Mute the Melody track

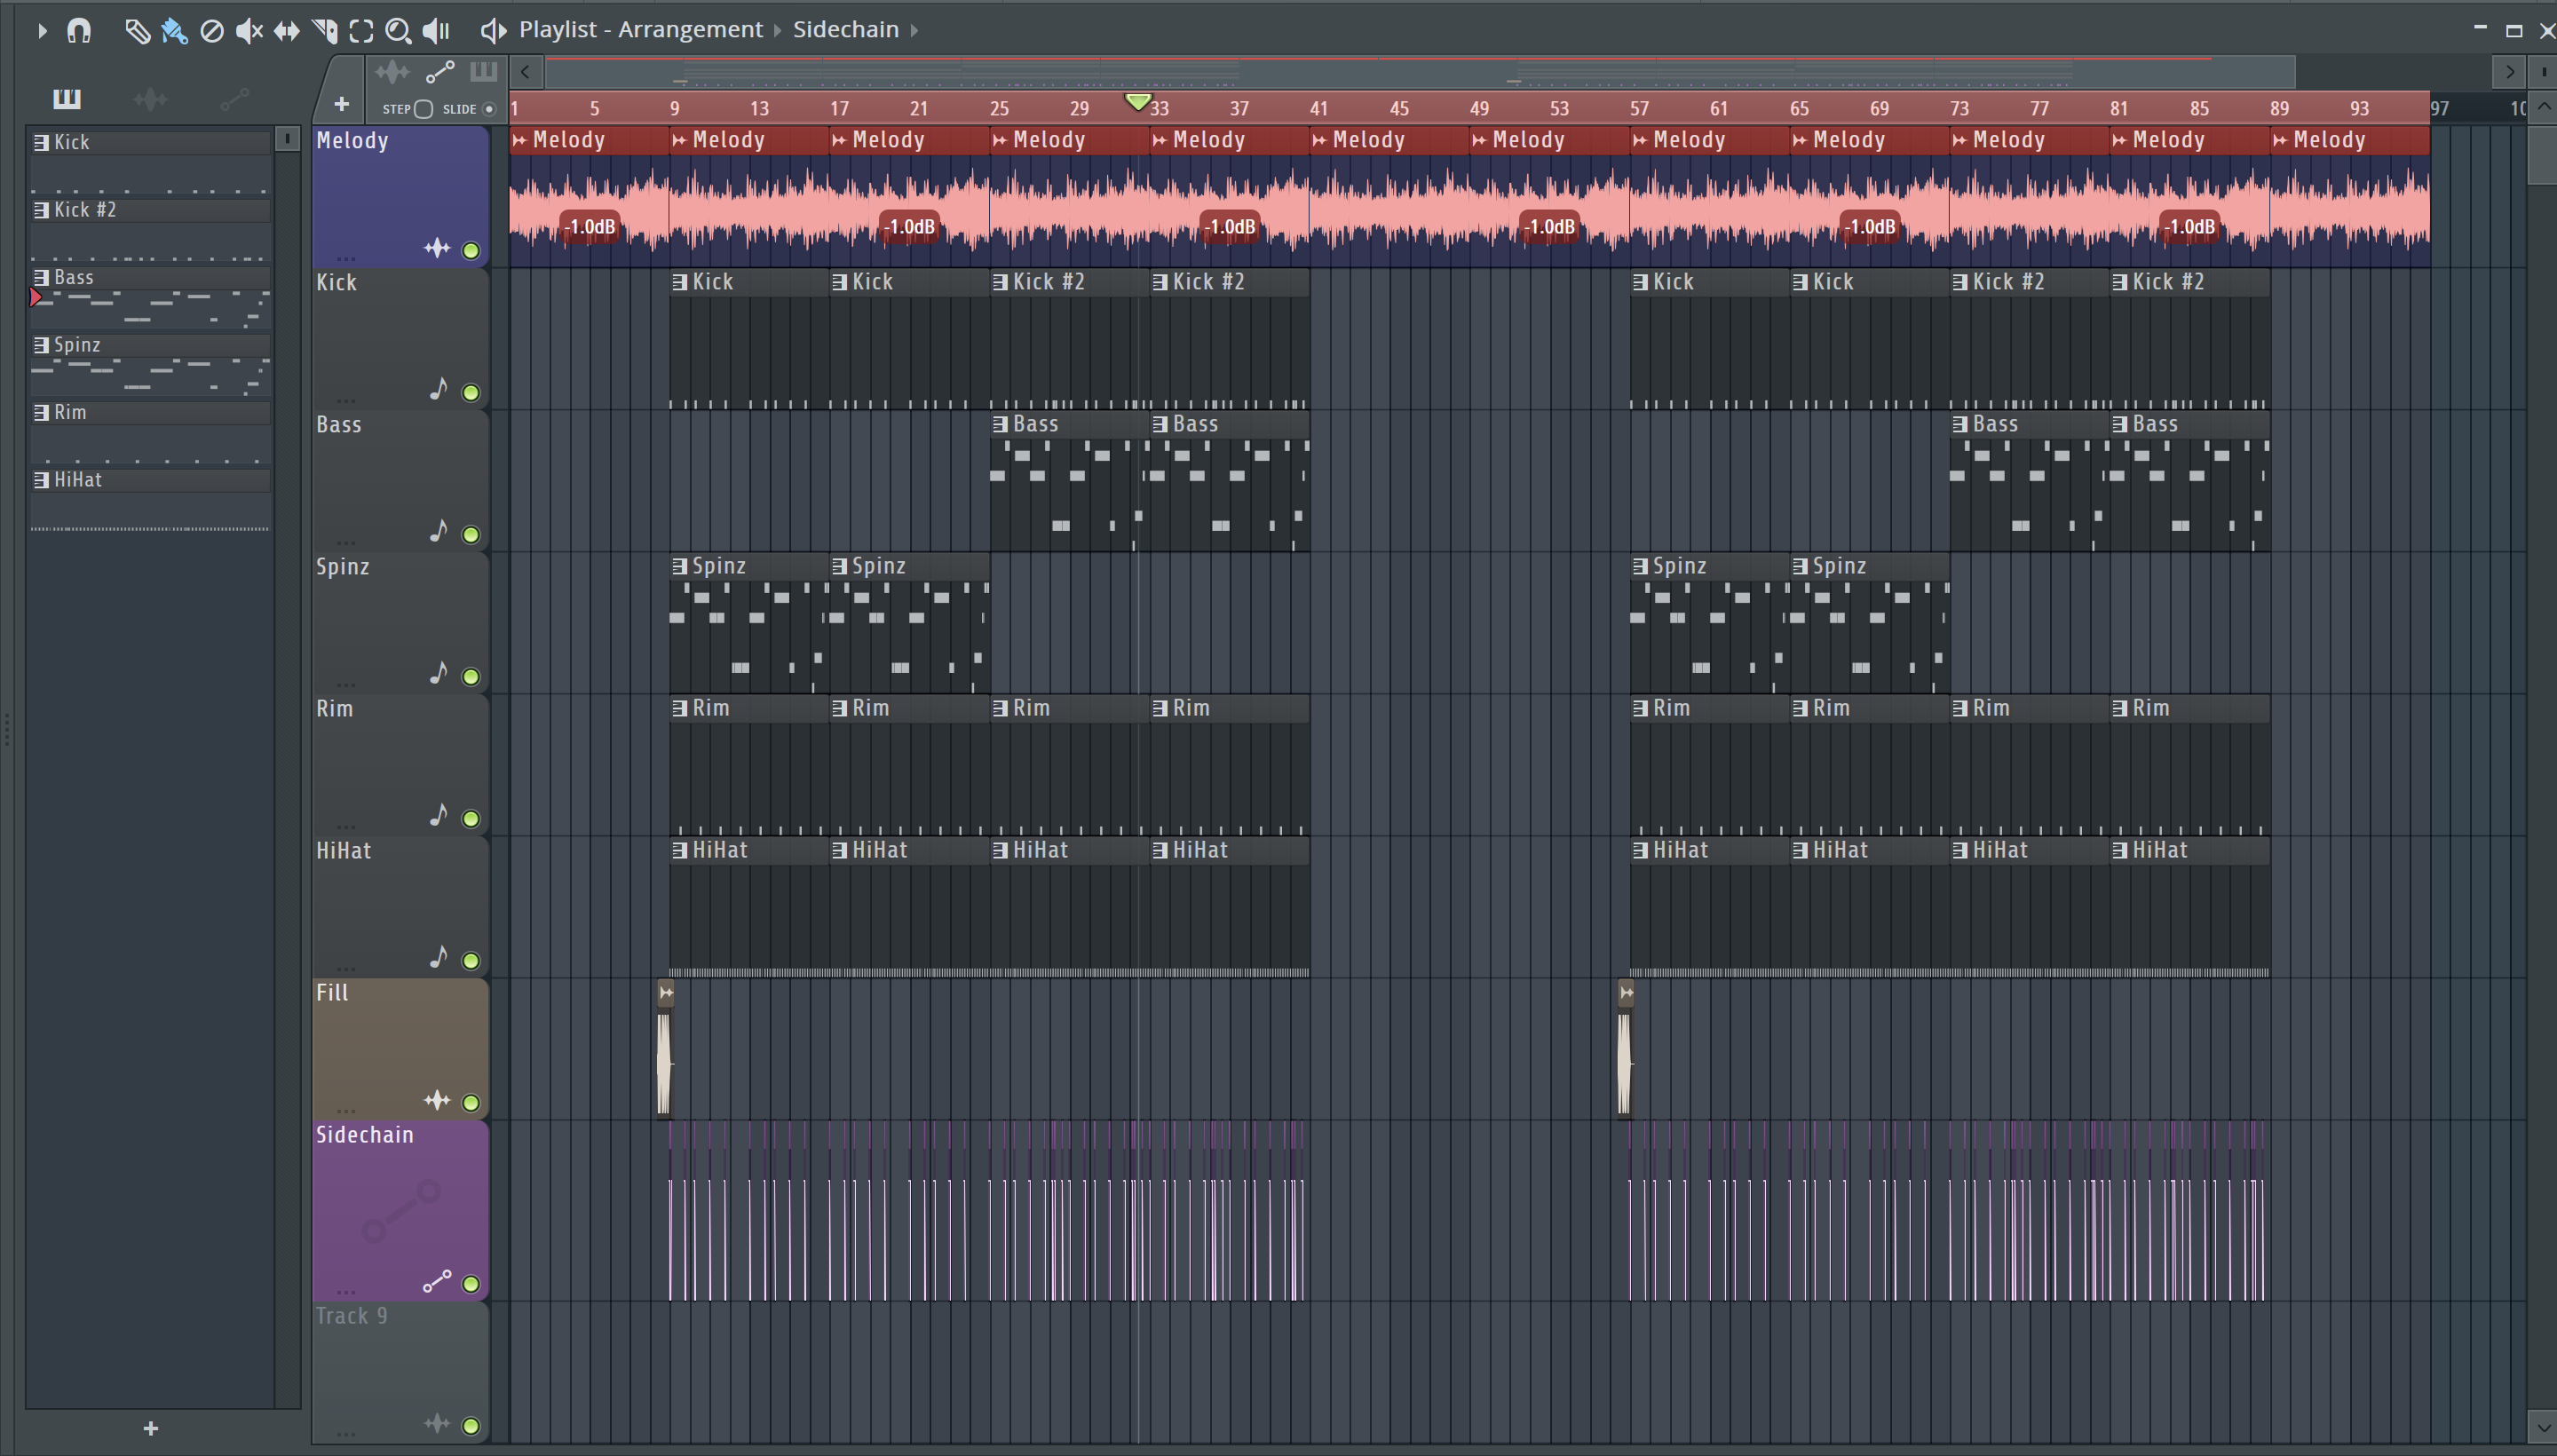tap(471, 250)
